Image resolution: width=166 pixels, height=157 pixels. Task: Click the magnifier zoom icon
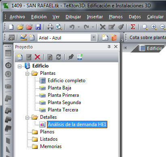(x=145, y=27)
